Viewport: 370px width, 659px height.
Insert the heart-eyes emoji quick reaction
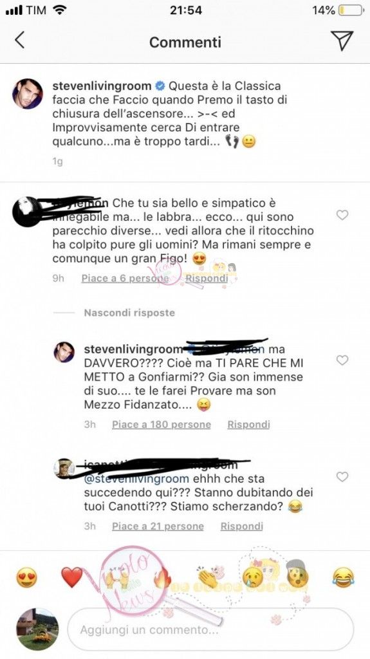pyautogui.click(x=26, y=577)
